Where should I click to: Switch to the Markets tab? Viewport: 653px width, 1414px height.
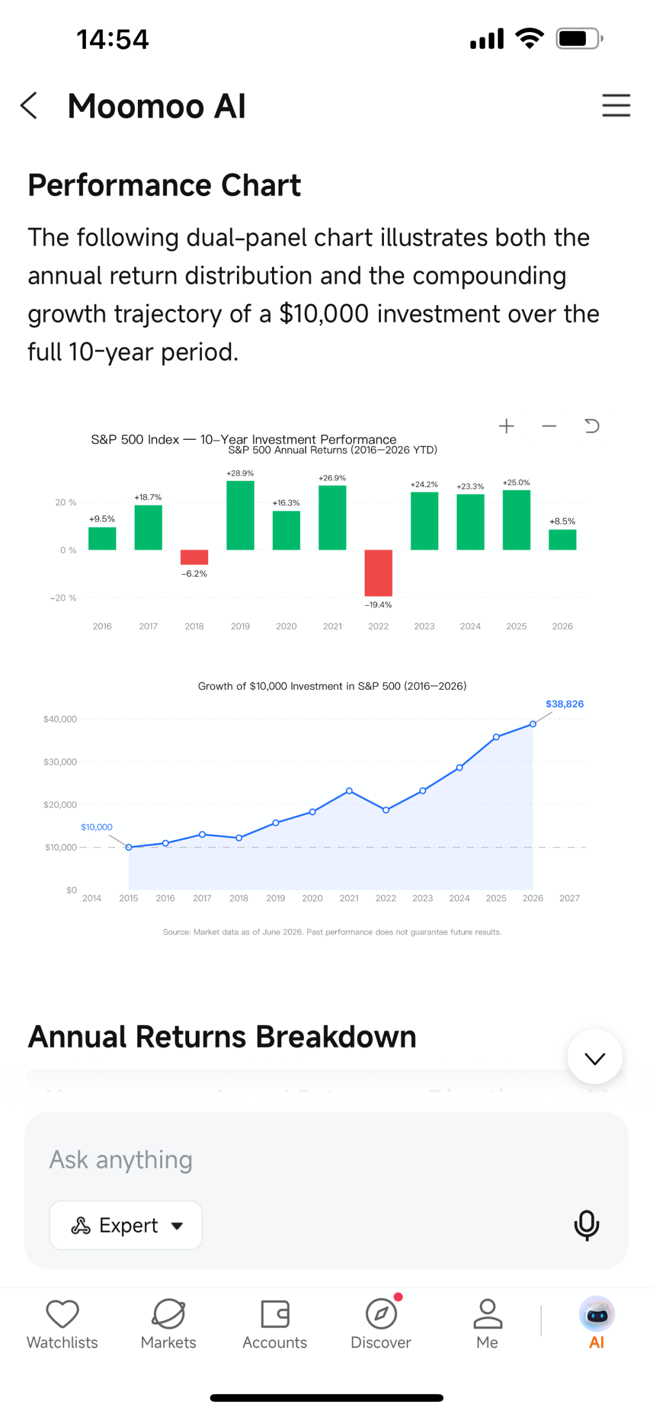pyautogui.click(x=169, y=1323)
